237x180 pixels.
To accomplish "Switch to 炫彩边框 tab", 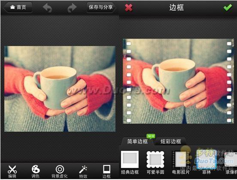I will pos(170,141).
